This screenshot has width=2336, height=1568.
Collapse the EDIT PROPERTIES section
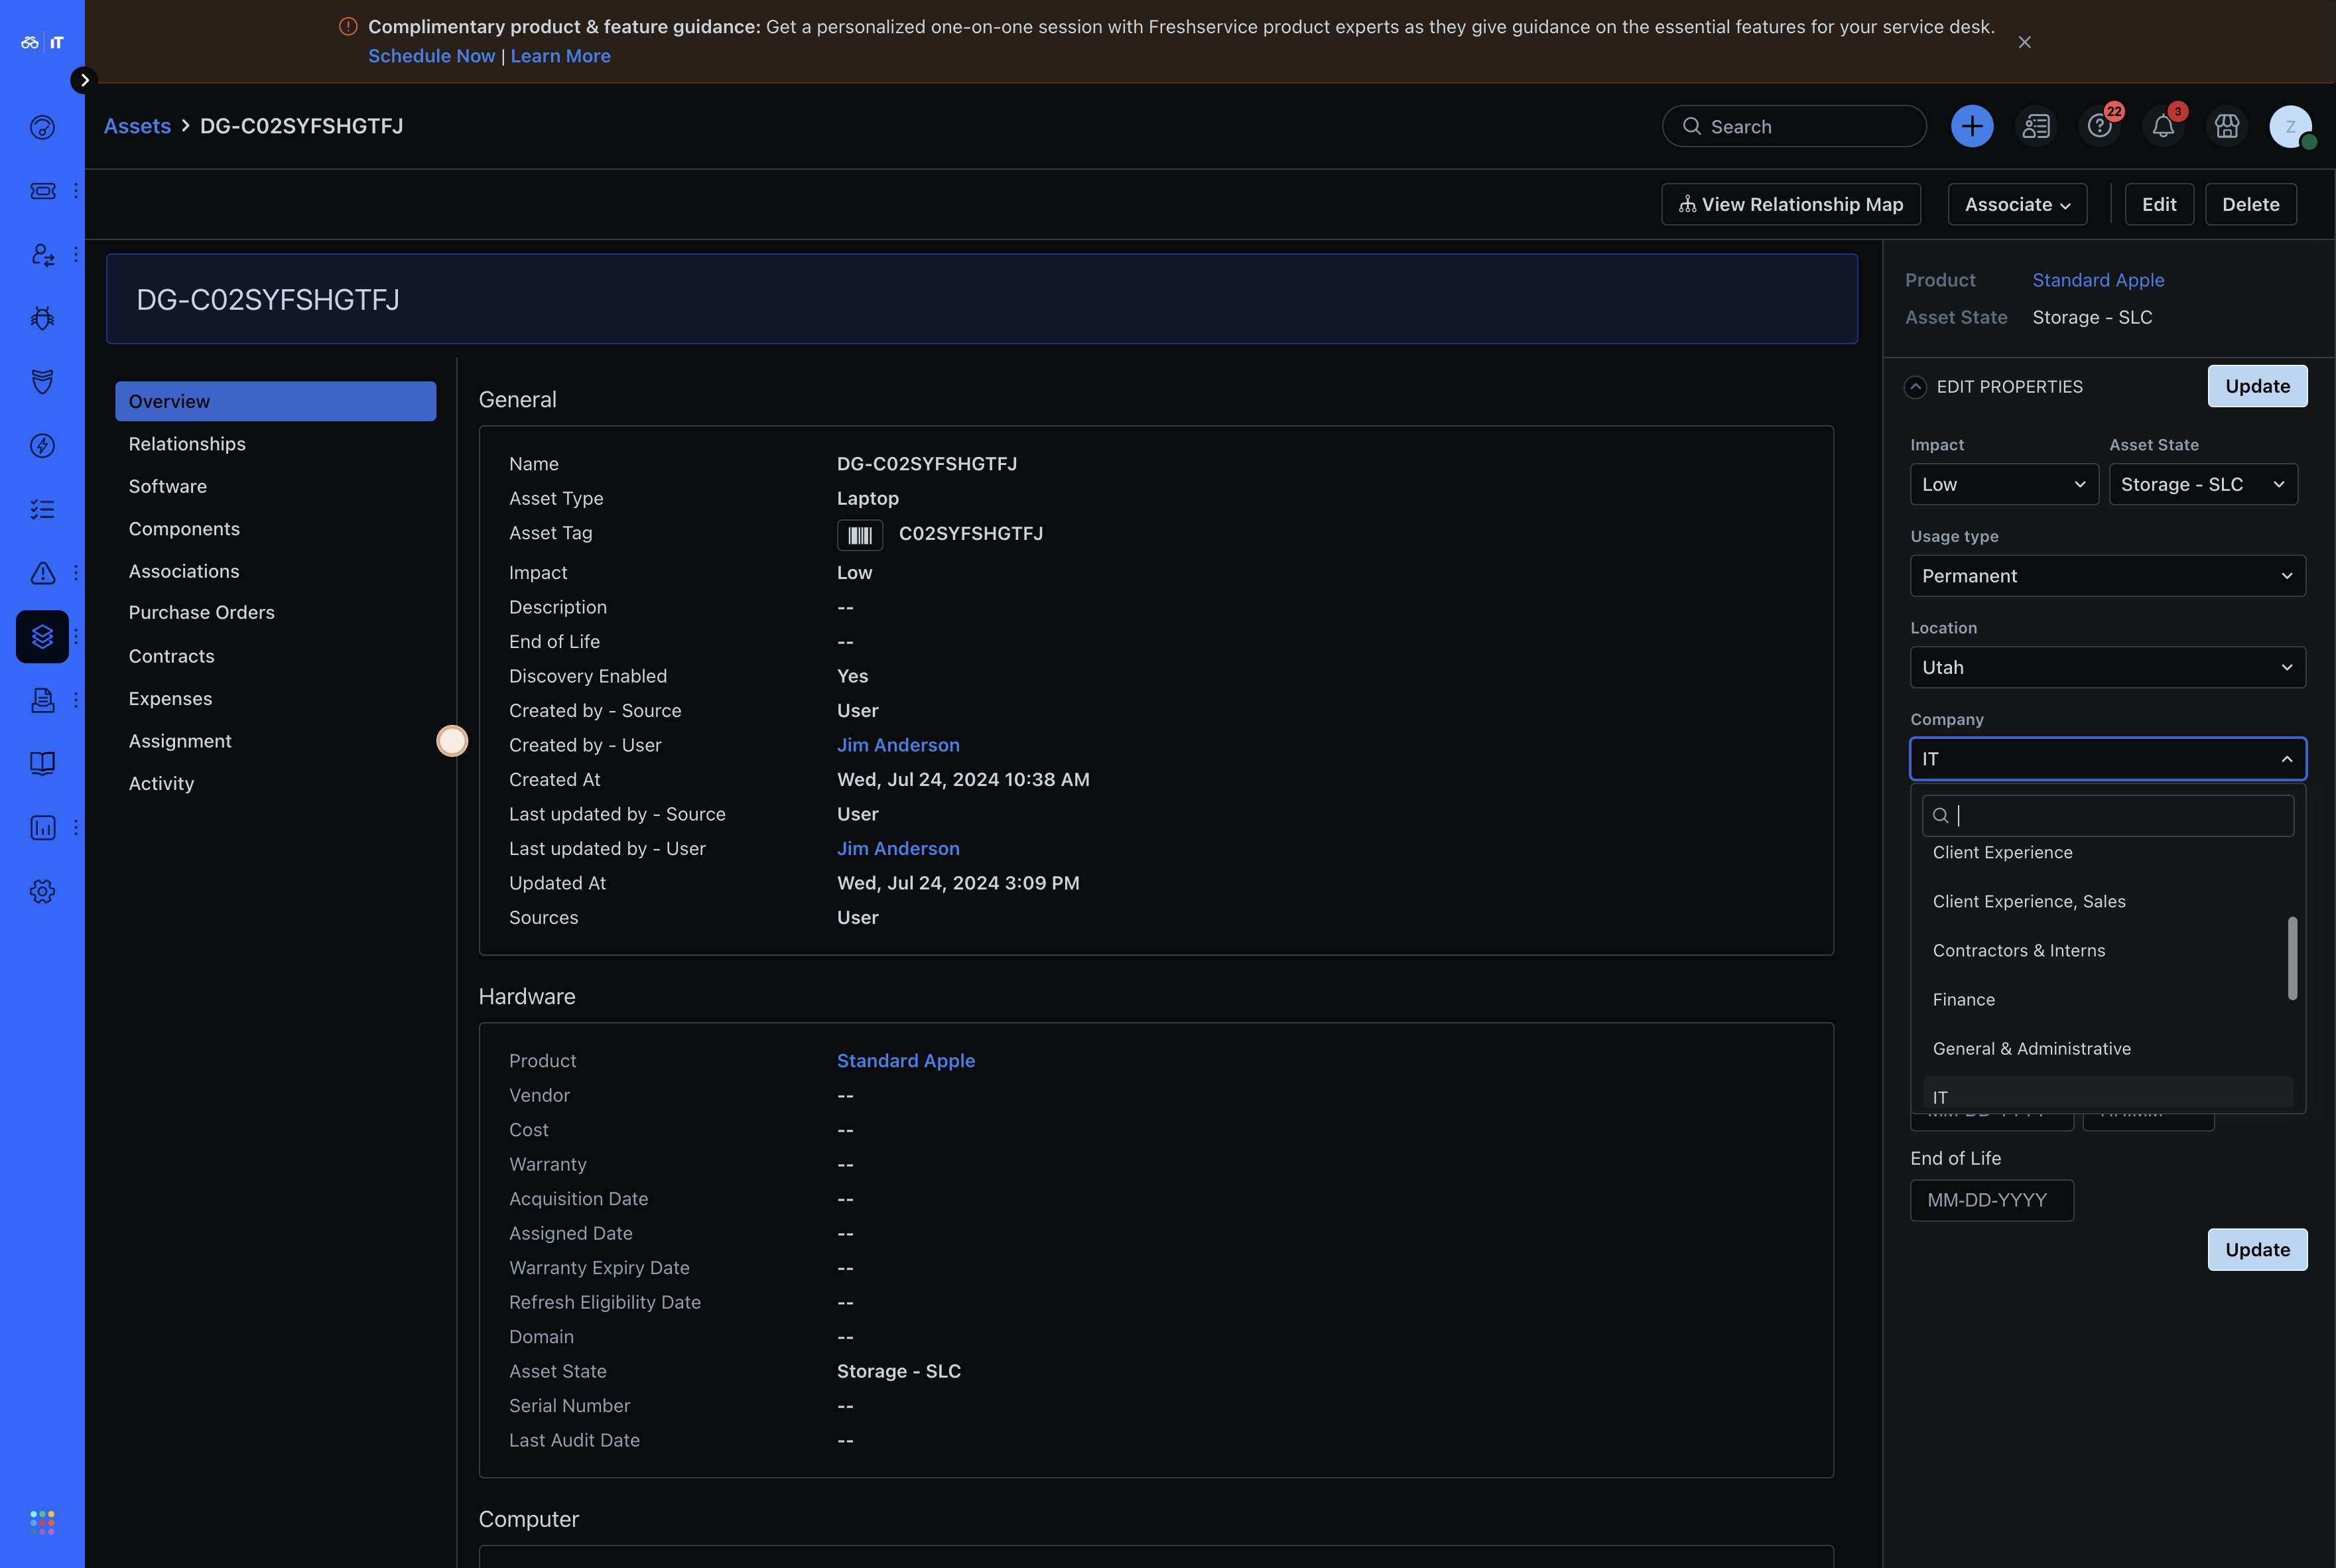tap(1915, 387)
